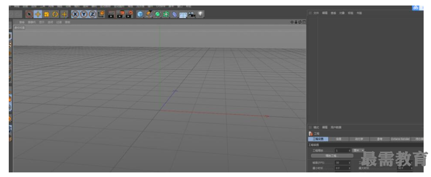Activate the Scale tool

click(x=47, y=14)
